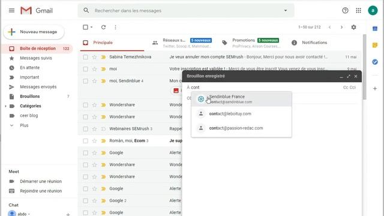Toggle importance marker on Sabina Temezhnikova message
The width and height of the screenshot is (384, 216).
tap(103, 57)
